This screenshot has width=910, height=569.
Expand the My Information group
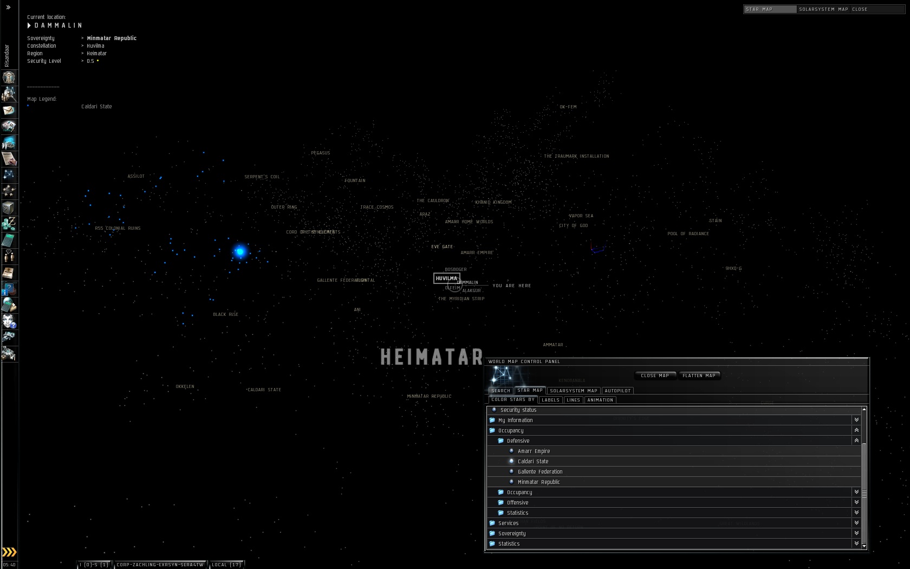click(x=856, y=420)
